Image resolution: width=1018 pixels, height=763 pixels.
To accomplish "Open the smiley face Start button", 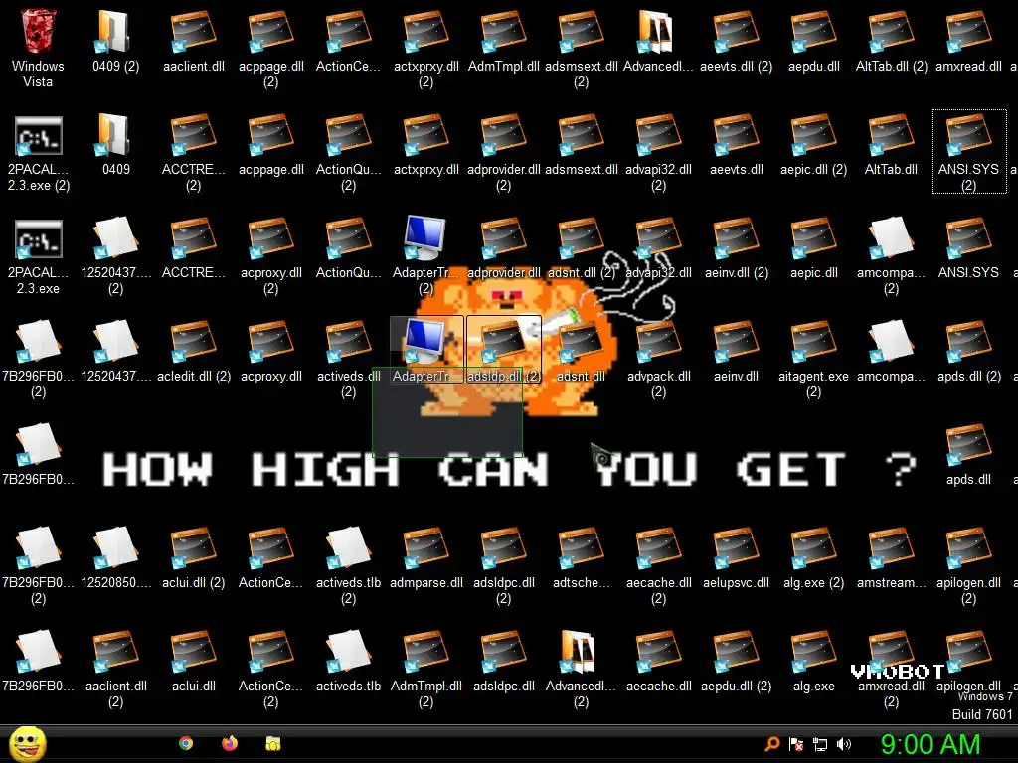I will click(27, 743).
